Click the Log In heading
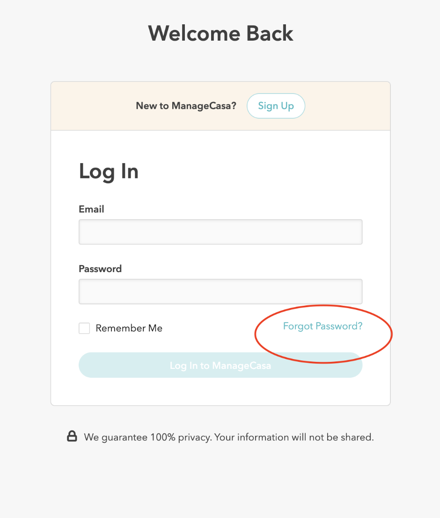Screen dimensions: 440x518 coord(108,171)
